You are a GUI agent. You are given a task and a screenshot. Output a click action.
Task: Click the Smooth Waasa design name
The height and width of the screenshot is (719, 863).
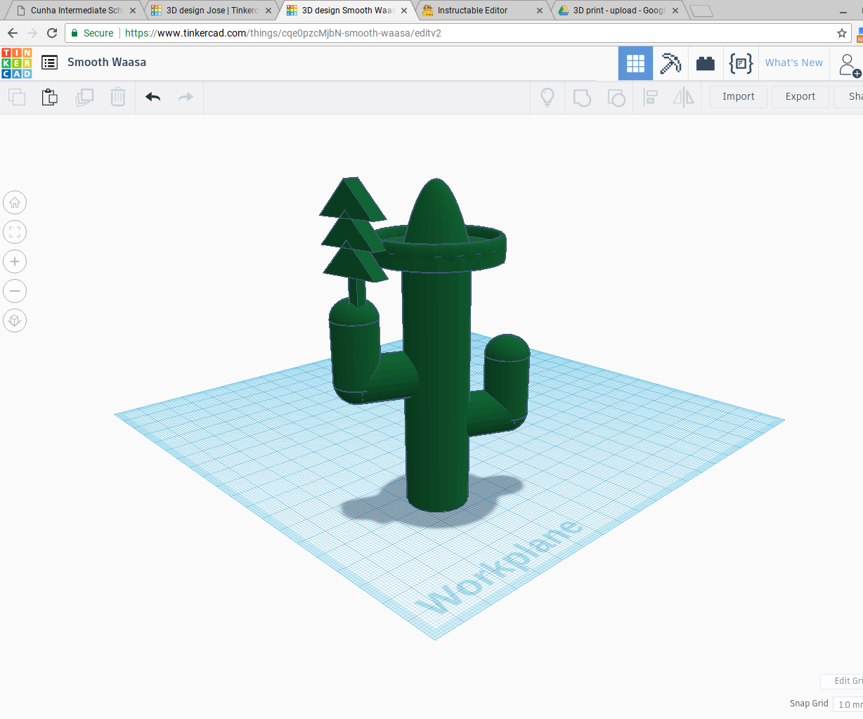[x=107, y=63]
